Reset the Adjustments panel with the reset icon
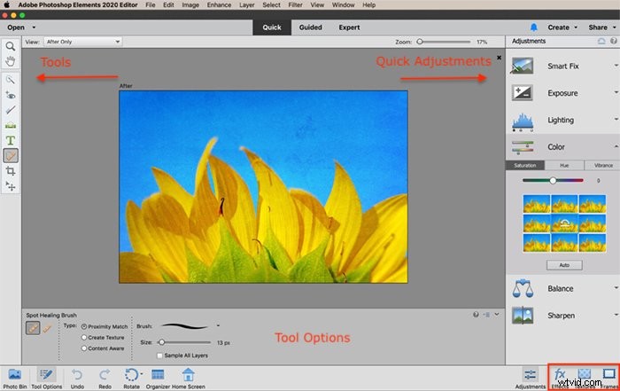Viewport: 620px width, 391px height. (601, 41)
